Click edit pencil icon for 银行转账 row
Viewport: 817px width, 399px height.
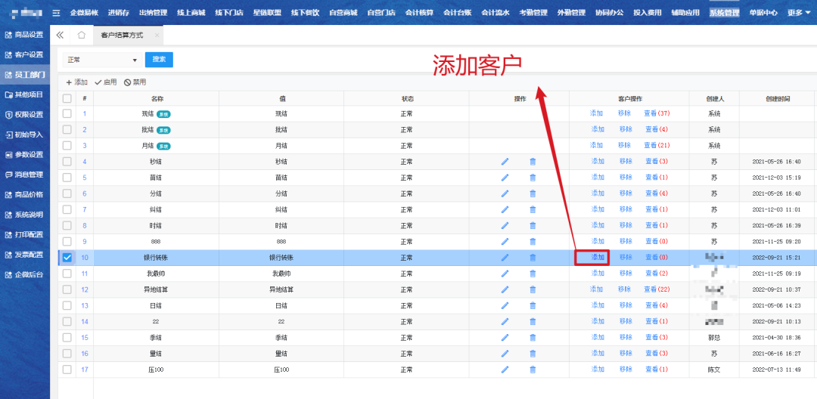point(505,258)
